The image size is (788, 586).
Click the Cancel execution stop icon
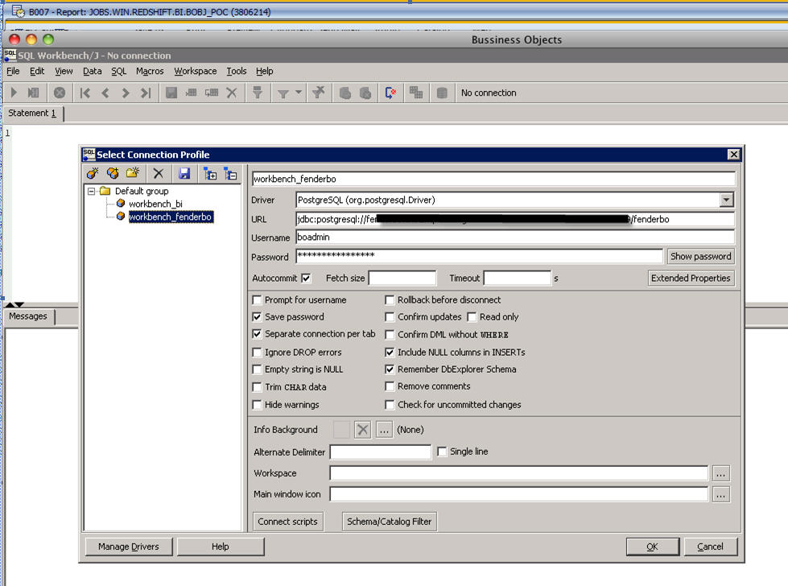tap(60, 93)
